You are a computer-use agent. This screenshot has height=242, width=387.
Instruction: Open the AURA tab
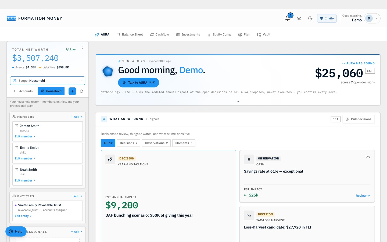pyautogui.click(x=102, y=34)
